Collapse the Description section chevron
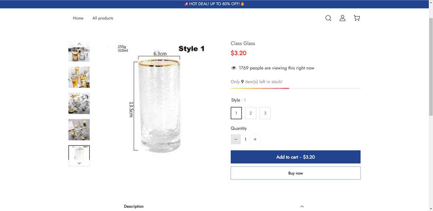The image size is (433, 211). click(x=302, y=206)
